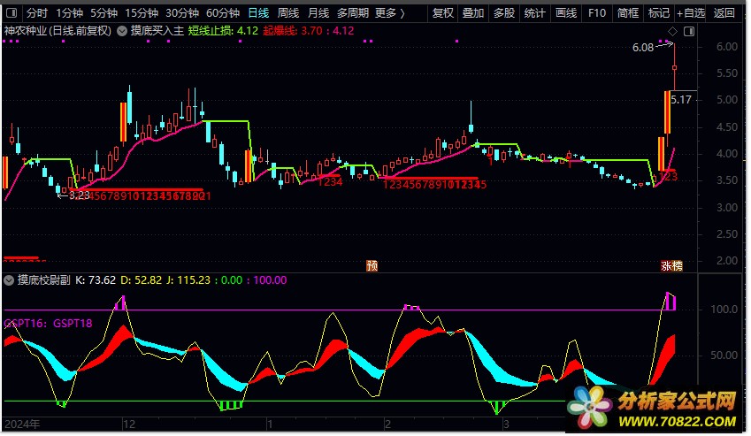Click the 叠加 overlay button

pyautogui.click(x=473, y=13)
